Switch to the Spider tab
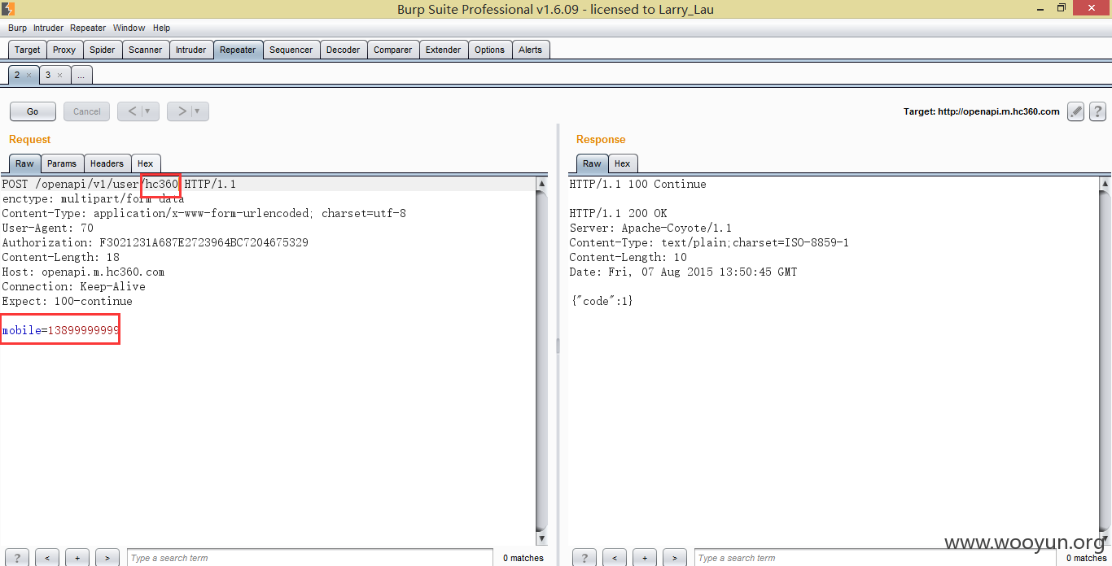The image size is (1112, 566). tap(102, 50)
